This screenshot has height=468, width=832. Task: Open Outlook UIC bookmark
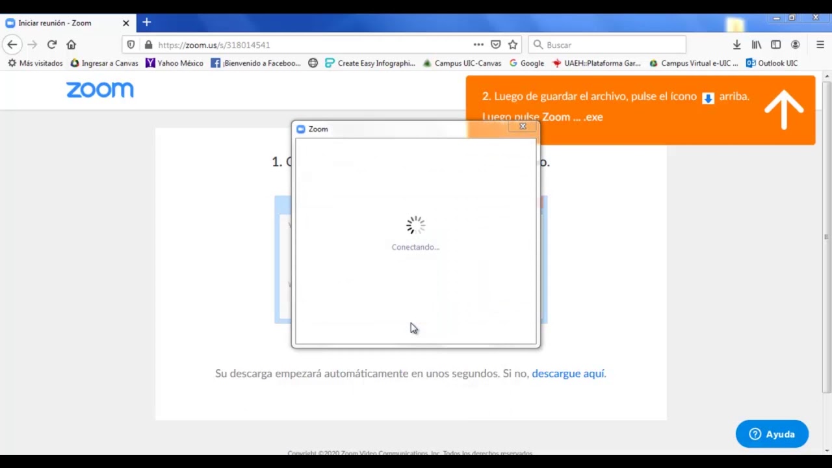pyautogui.click(x=772, y=63)
